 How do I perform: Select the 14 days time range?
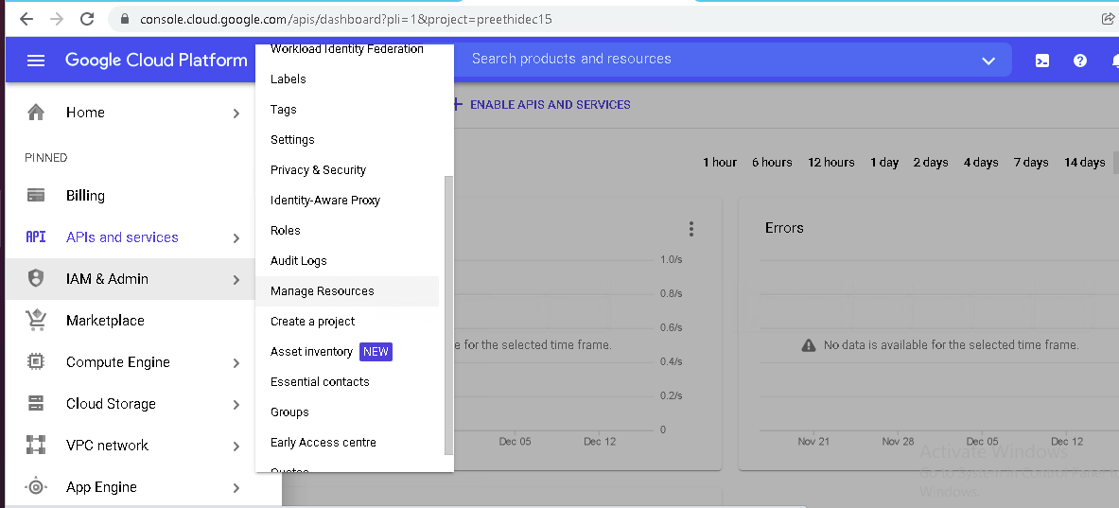click(1085, 162)
